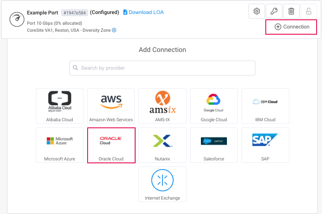Viewport: 322px width, 214px height.
Task: Pick Google Cloud as the provider
Action: click(x=214, y=106)
